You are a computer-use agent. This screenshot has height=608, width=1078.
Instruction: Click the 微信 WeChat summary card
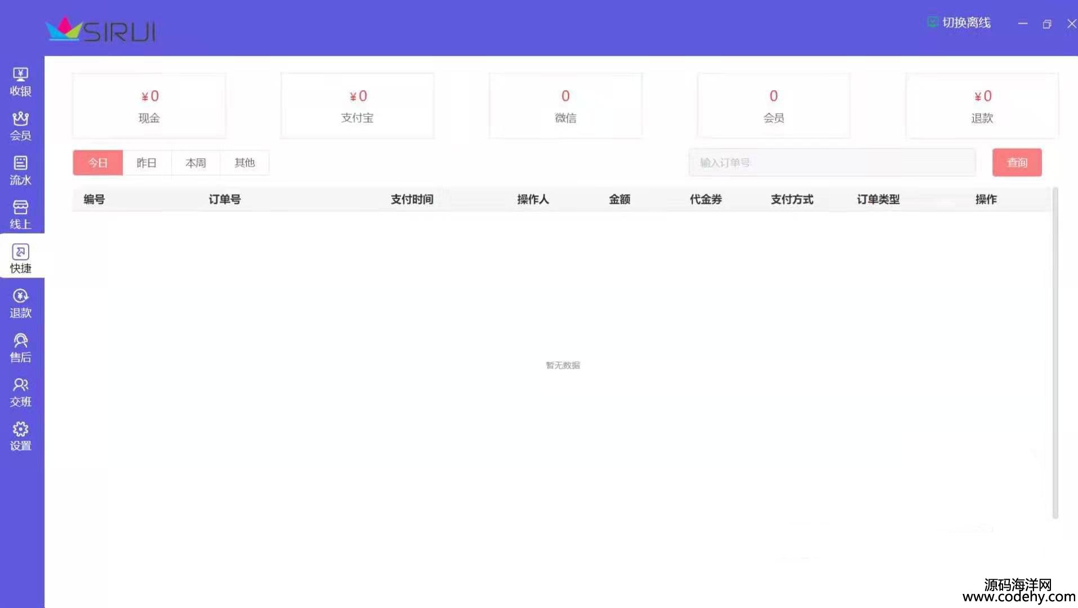point(565,106)
